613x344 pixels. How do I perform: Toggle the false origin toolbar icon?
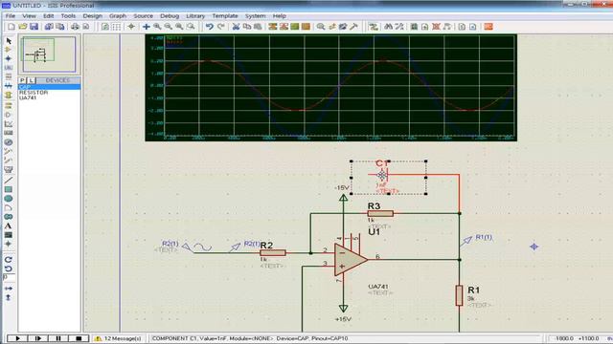(x=131, y=27)
